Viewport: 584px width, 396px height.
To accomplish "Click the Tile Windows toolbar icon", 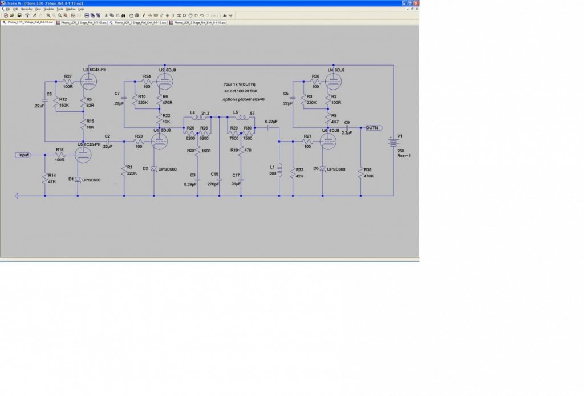I will click(x=87, y=15).
